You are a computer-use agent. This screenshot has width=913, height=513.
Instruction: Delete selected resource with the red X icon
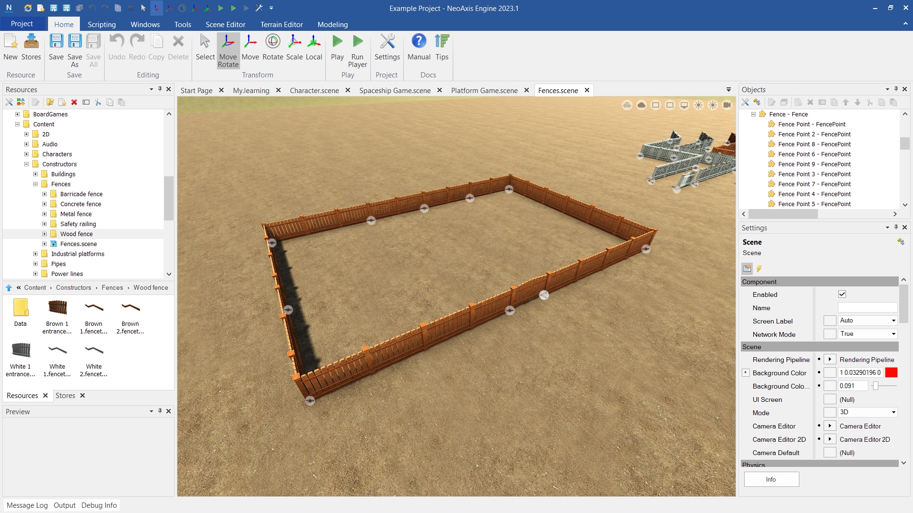74,102
